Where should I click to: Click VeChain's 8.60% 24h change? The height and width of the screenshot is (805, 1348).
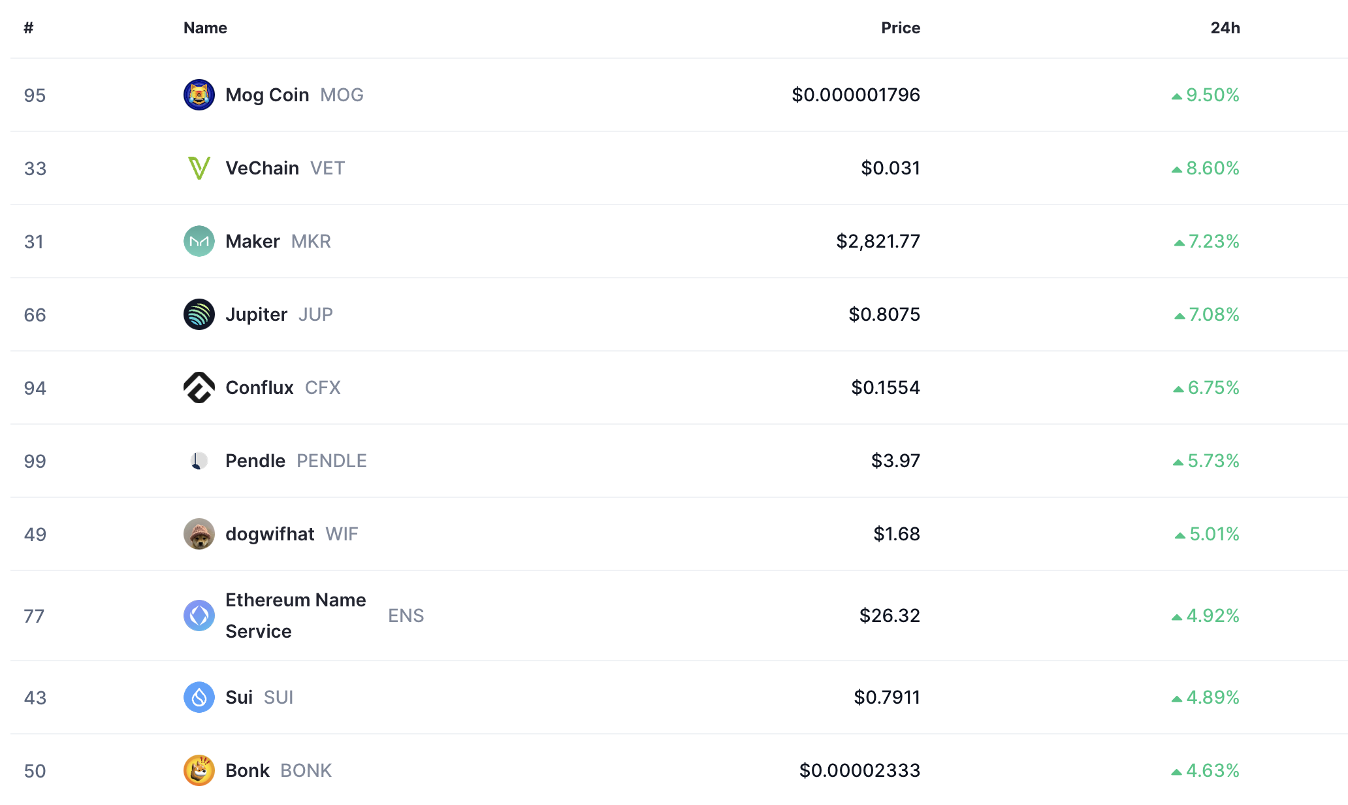[x=1212, y=168]
